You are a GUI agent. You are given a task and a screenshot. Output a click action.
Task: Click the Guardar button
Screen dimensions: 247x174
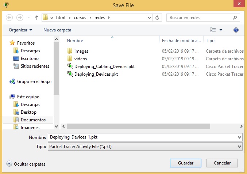pyautogui.click(x=185, y=163)
